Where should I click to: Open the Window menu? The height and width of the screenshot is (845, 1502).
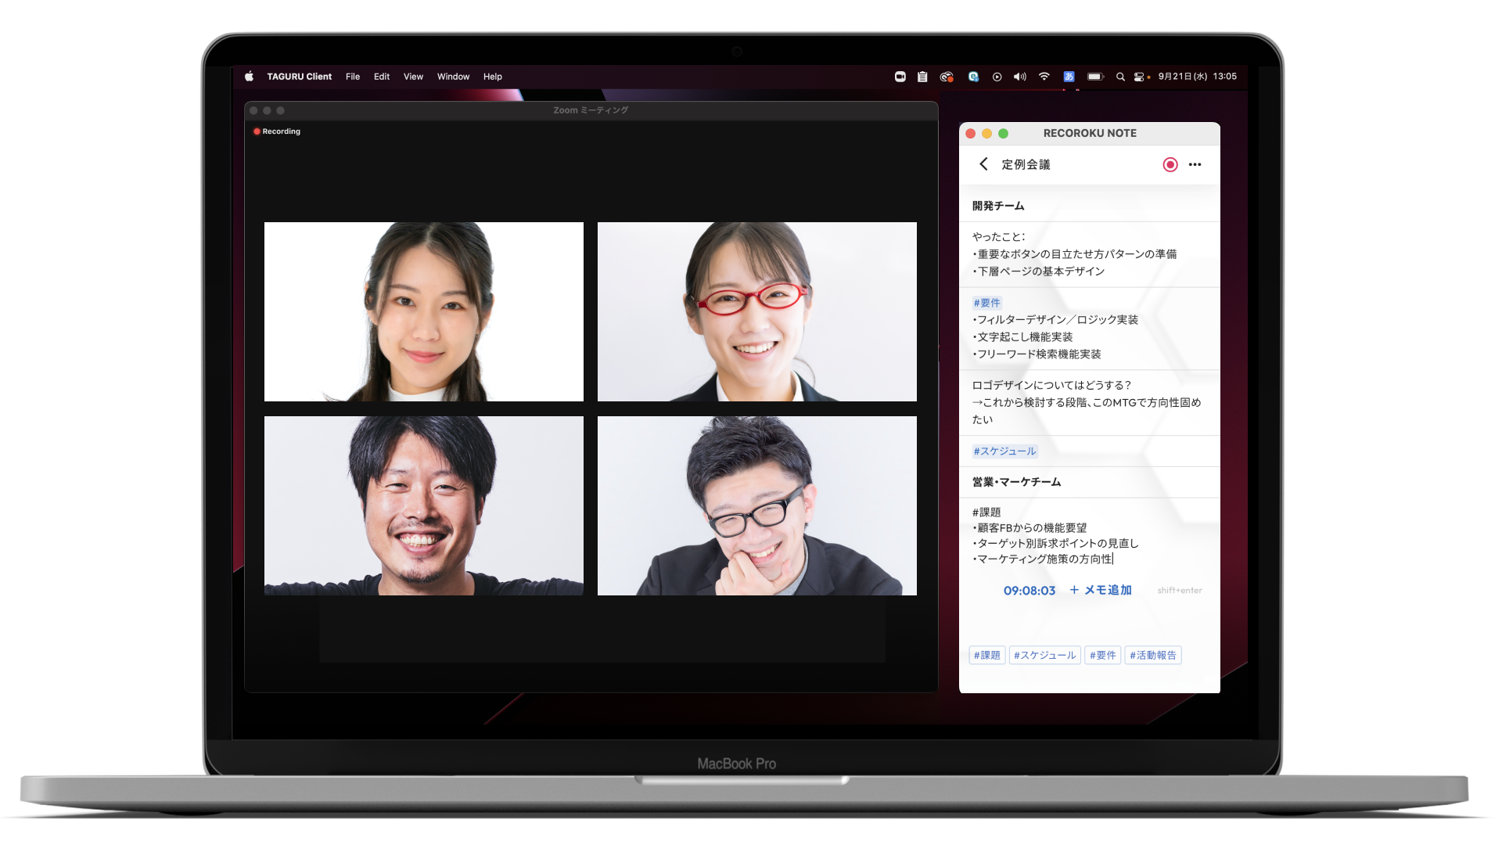point(453,76)
